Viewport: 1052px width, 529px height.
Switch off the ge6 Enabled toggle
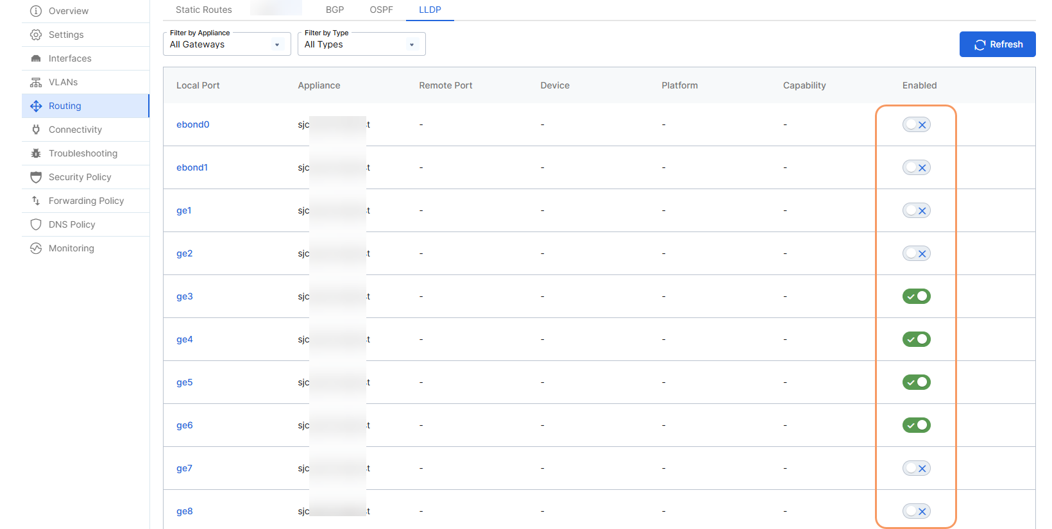coord(916,425)
